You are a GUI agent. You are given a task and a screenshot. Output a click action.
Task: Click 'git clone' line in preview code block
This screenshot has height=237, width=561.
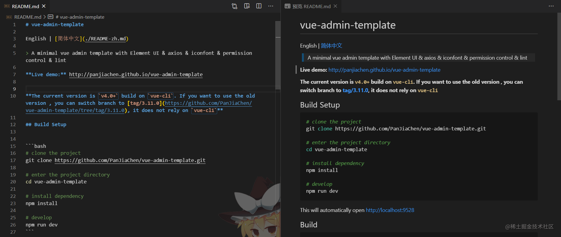[396, 129]
